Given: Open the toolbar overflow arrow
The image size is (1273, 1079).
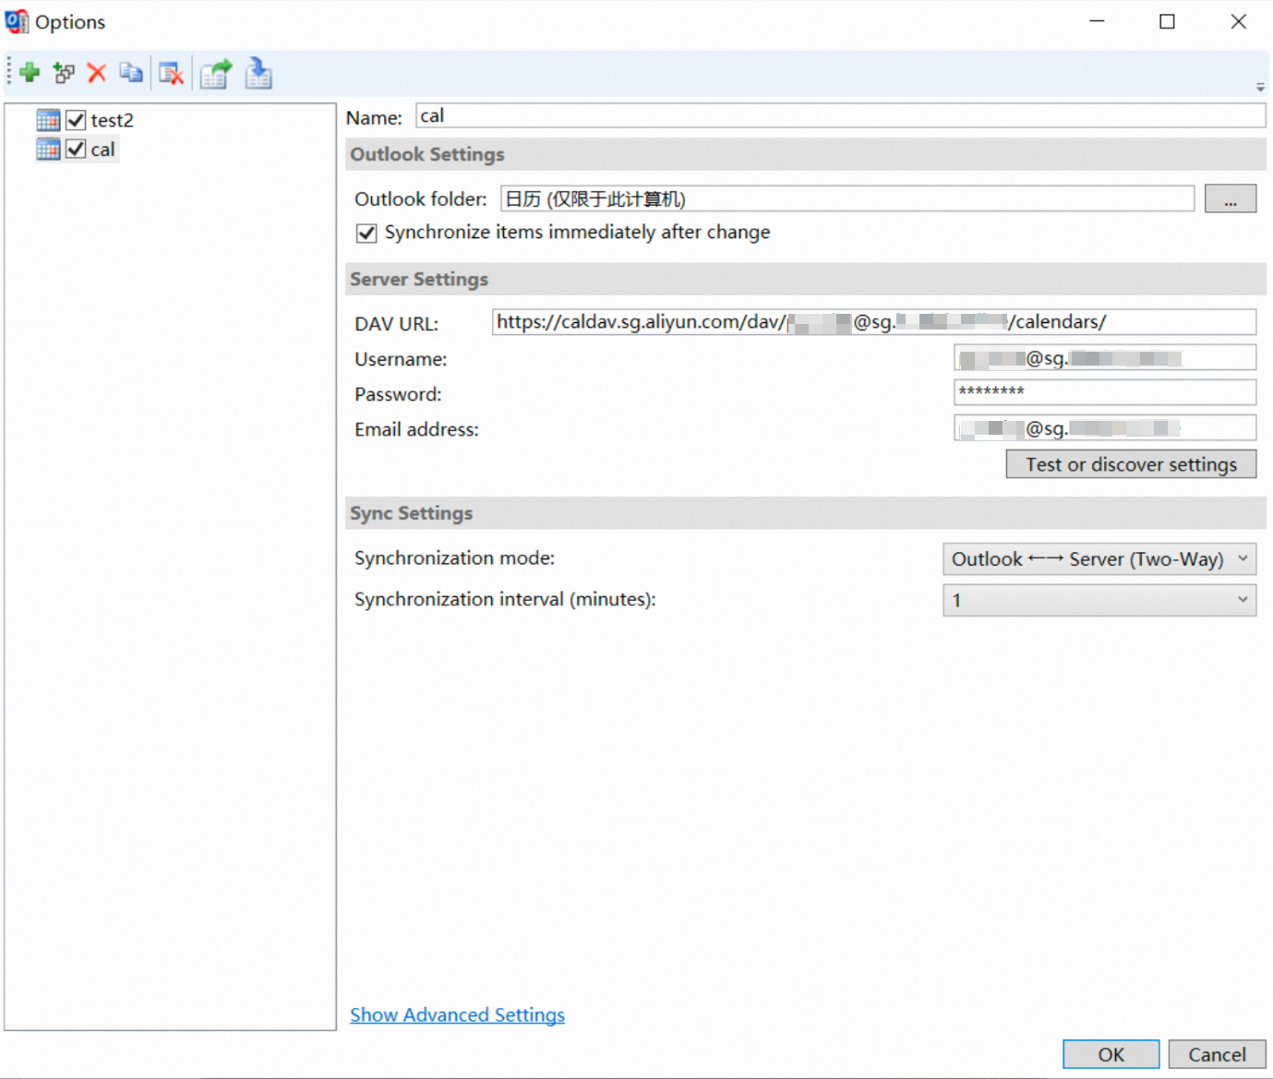Looking at the screenshot, I should click(x=1260, y=88).
